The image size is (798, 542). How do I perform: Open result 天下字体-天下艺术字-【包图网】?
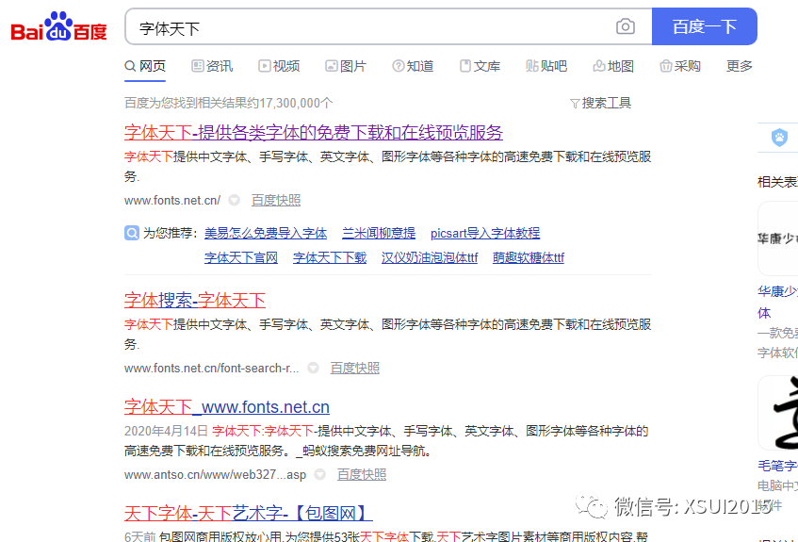(x=249, y=514)
